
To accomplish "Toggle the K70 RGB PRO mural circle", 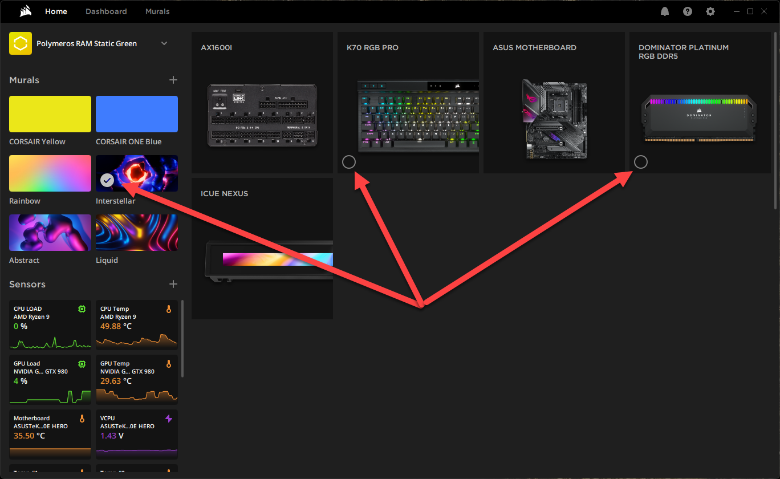I will coord(349,162).
